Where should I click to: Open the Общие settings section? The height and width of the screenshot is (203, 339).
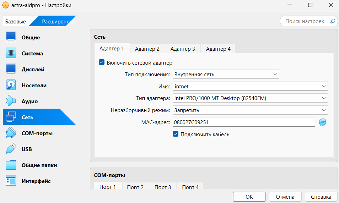pyautogui.click(x=39, y=37)
